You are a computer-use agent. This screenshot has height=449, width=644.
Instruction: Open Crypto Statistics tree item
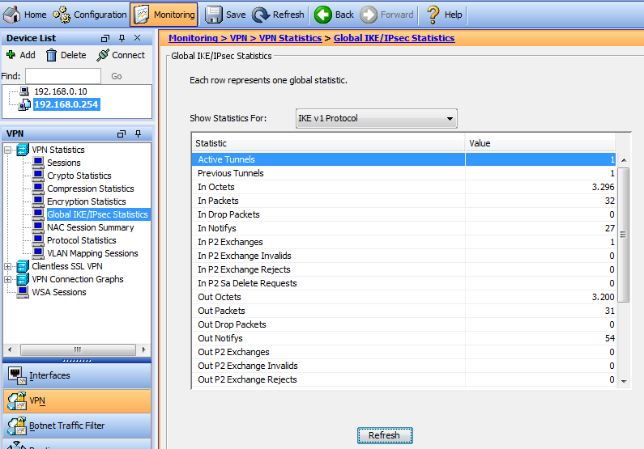coord(79,176)
